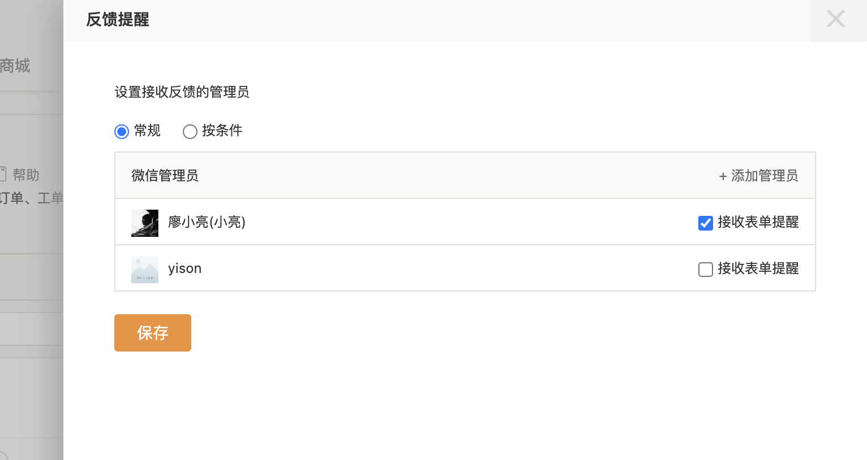Click the 添加管理员 link

pyautogui.click(x=764, y=176)
